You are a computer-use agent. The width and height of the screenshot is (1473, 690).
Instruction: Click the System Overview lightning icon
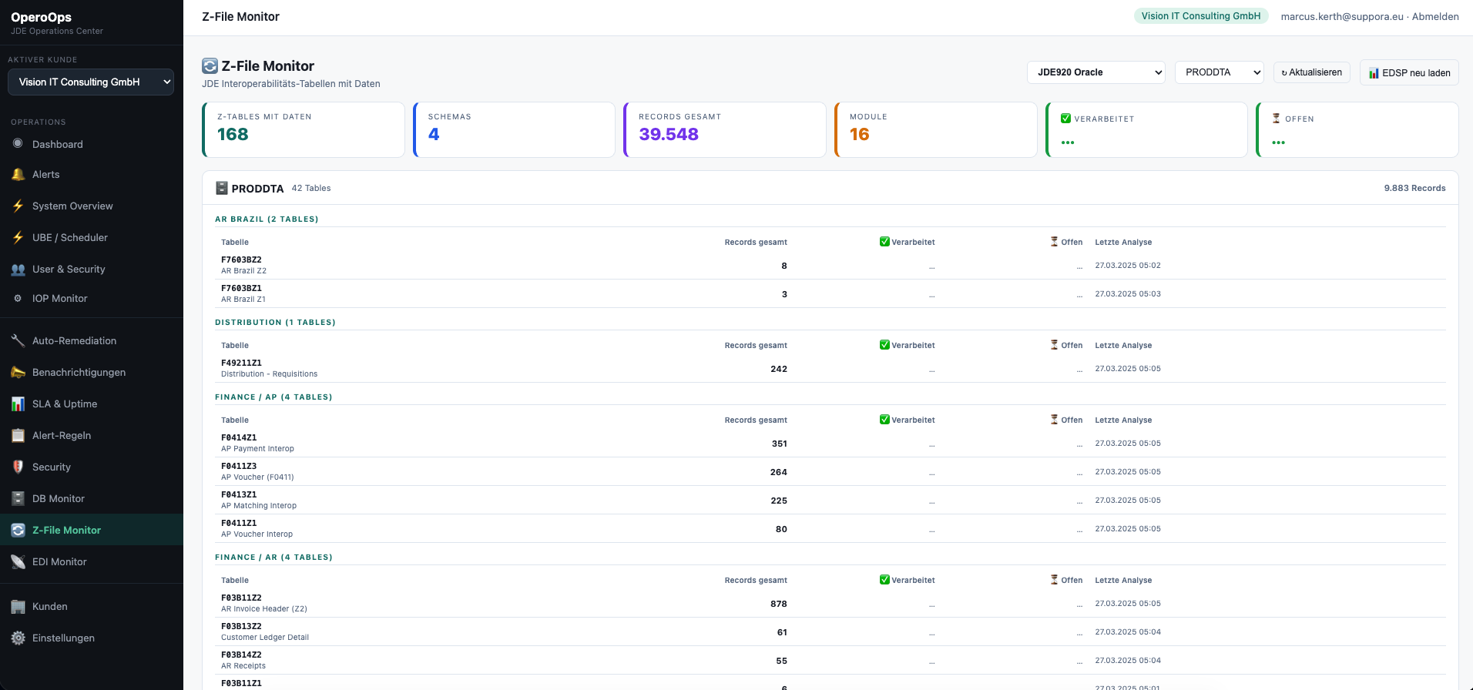[18, 206]
